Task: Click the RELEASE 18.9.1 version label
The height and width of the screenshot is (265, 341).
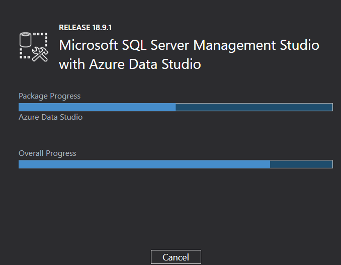Action: point(82,27)
